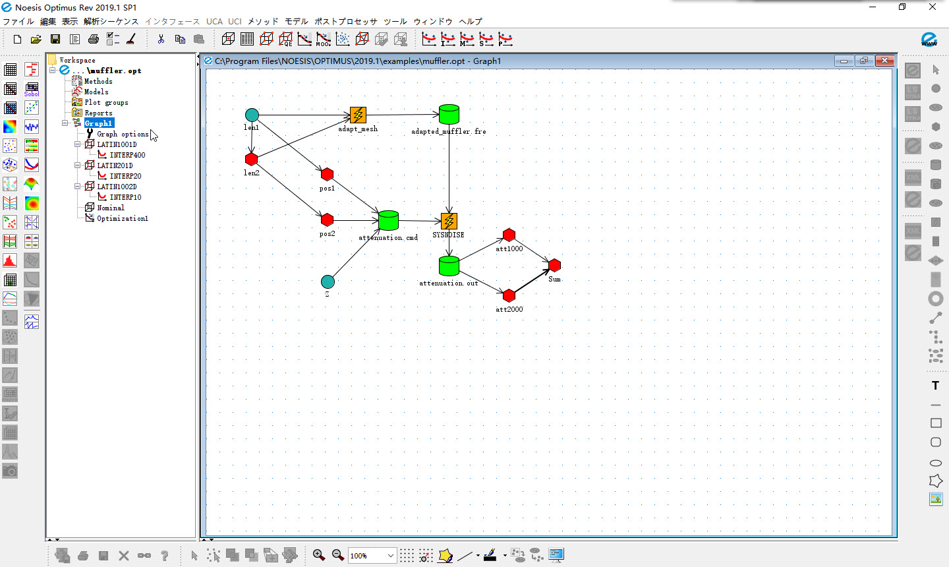Open the 100% zoom level combo box

pos(372,555)
